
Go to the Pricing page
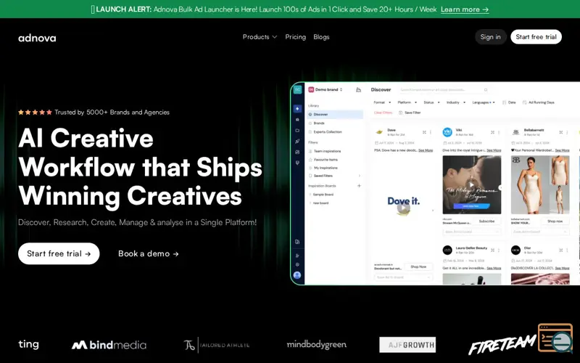tap(295, 37)
